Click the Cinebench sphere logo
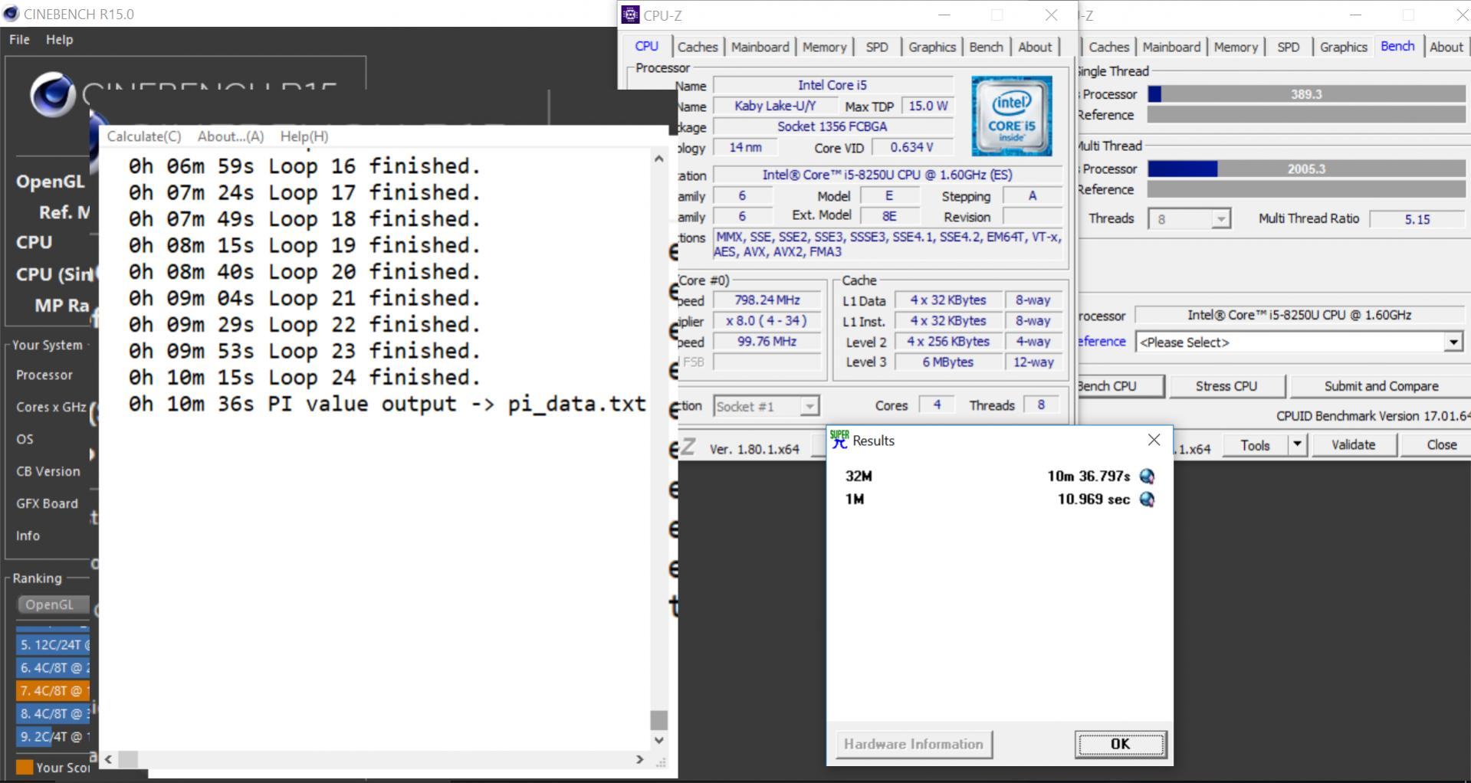Screen dimensions: 1471x783 coord(52,95)
